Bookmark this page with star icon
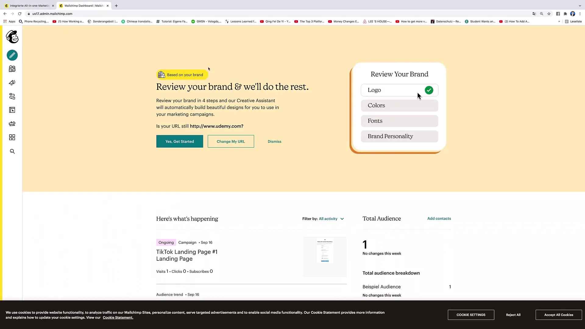 pyautogui.click(x=549, y=14)
